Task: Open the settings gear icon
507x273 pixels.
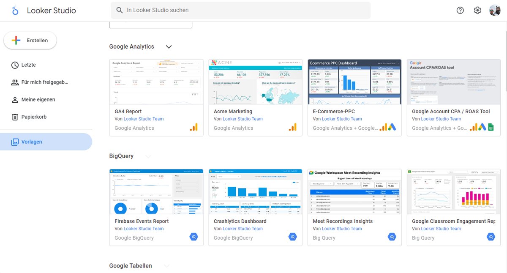Action: 477,11
